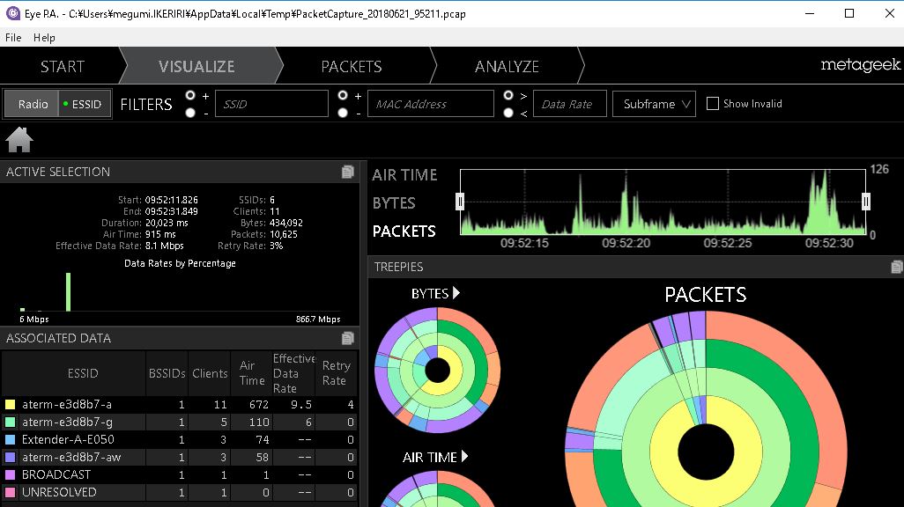Screen dimensions: 904x507
Task: Click the 09:52:20 timeline label
Action: pyautogui.click(x=626, y=243)
